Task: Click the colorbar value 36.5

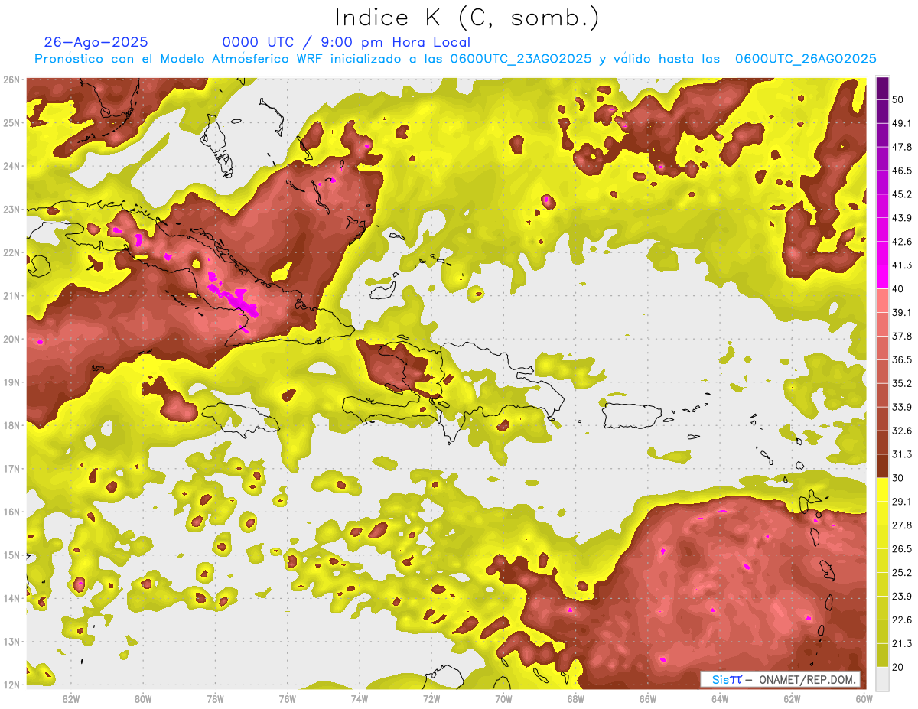Action: tap(902, 359)
